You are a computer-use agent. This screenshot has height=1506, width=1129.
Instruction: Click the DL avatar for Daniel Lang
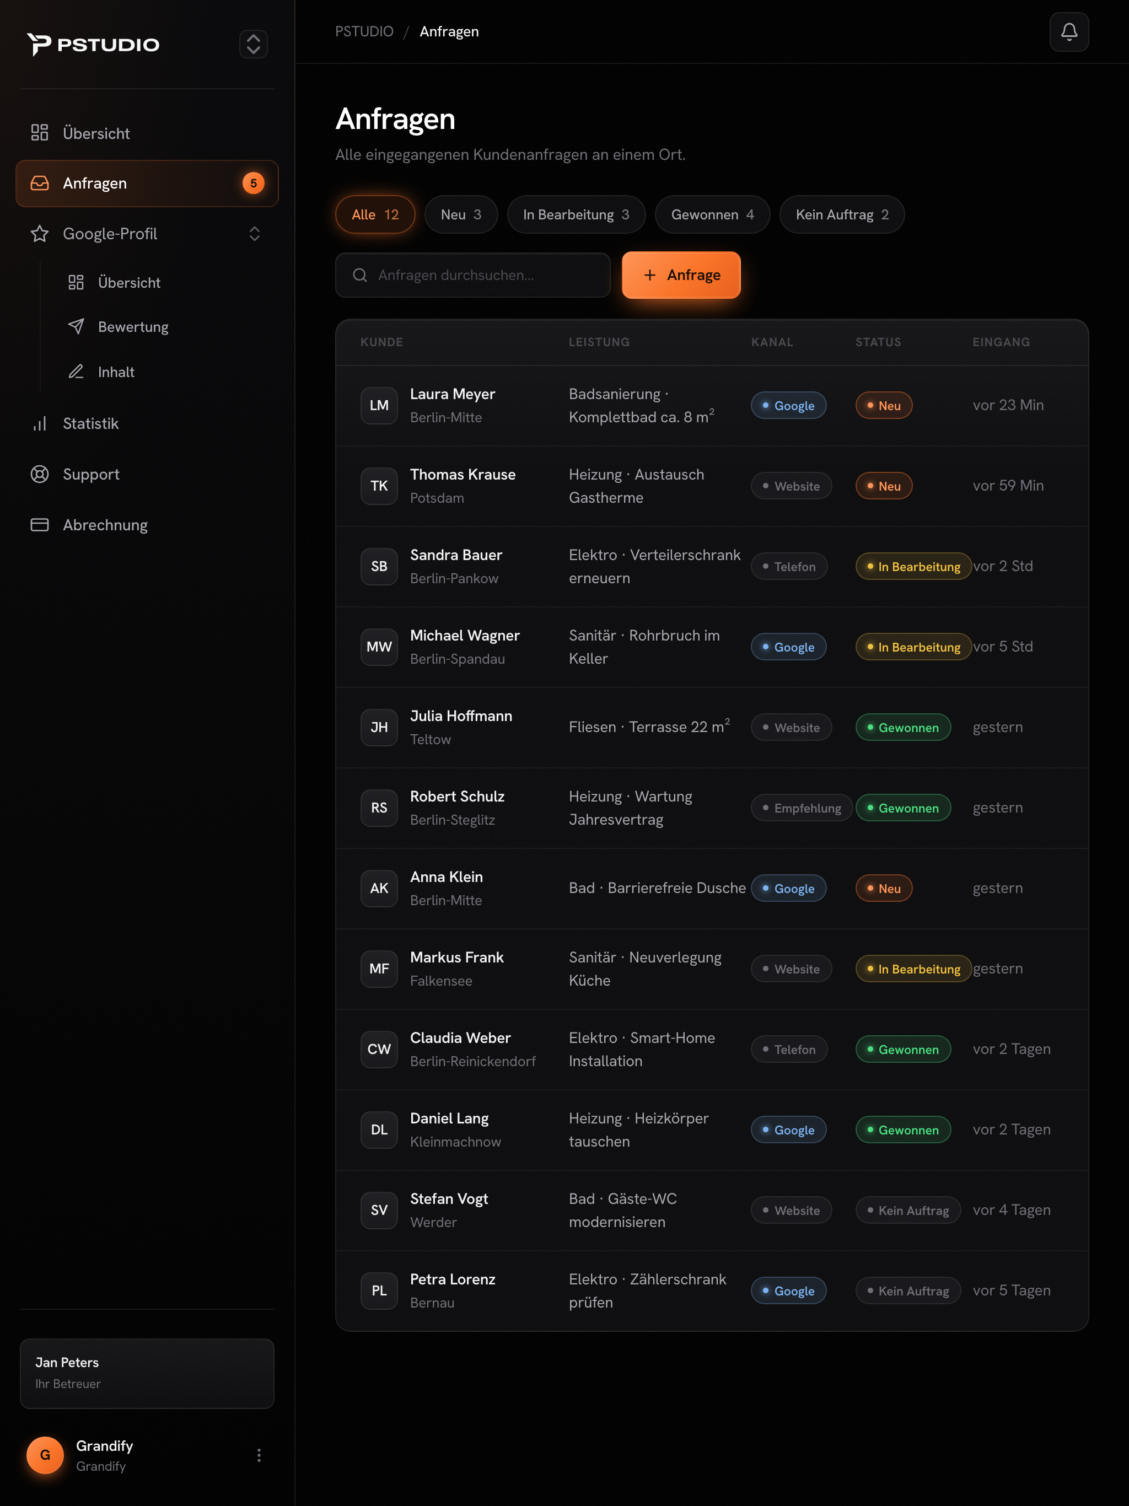pyautogui.click(x=379, y=1129)
